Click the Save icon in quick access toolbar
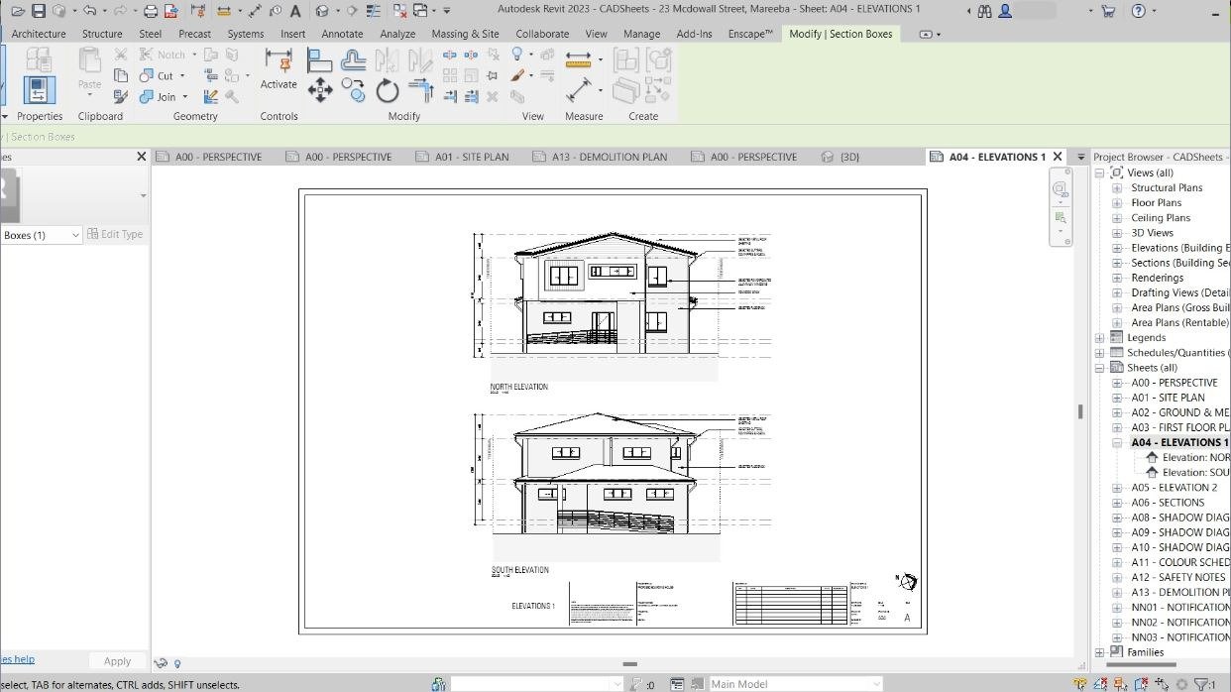This screenshot has width=1231, height=692. pos(38,11)
